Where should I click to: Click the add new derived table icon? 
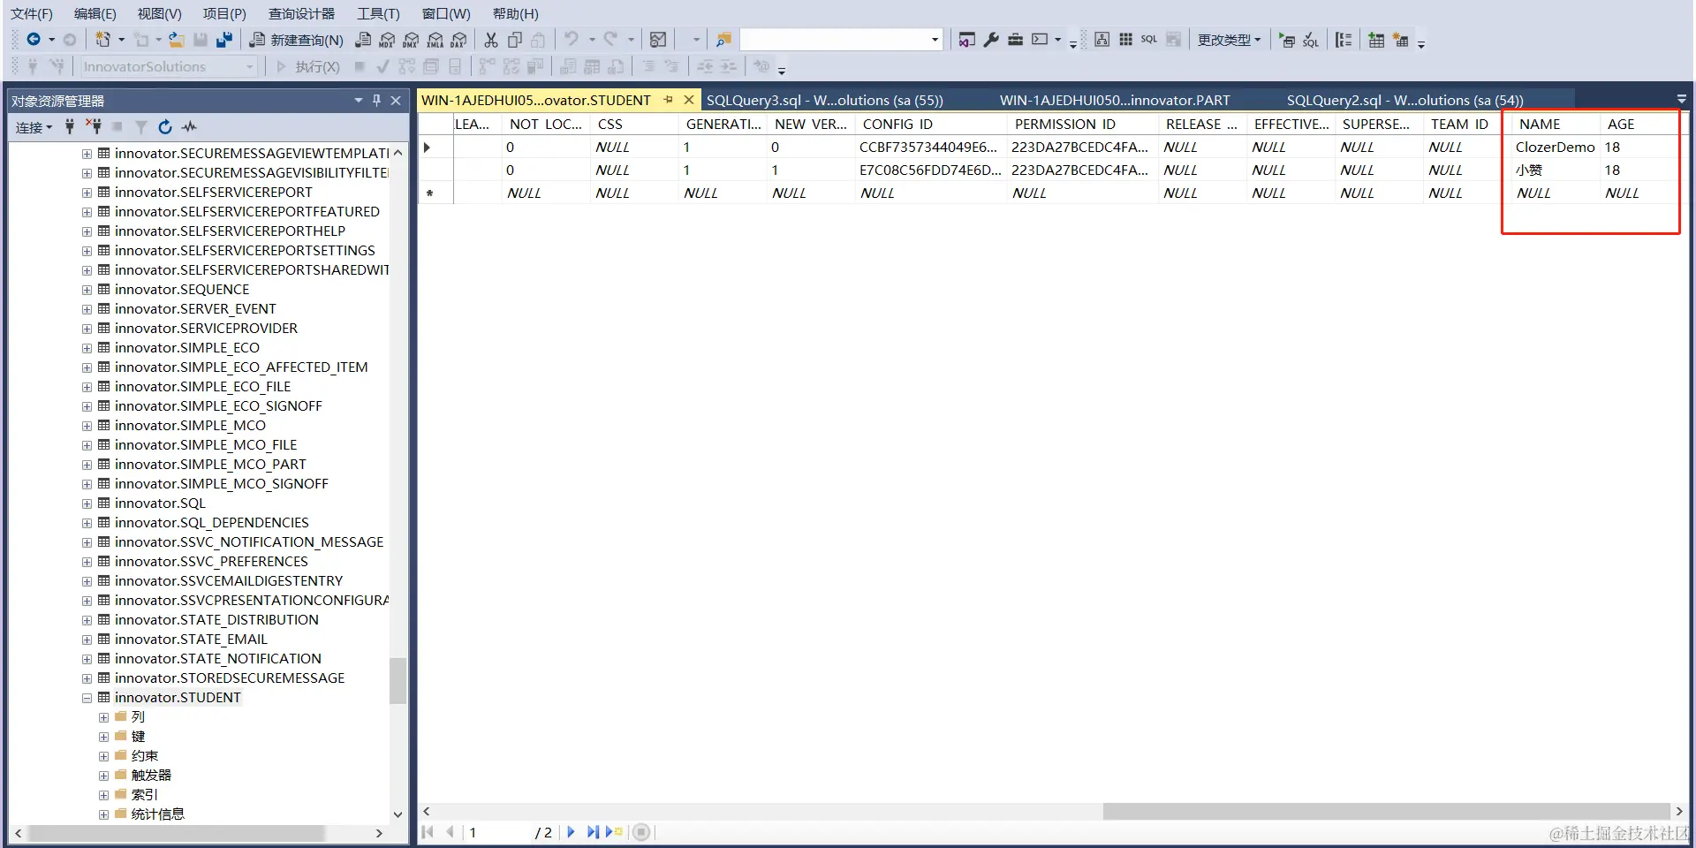coord(1400,40)
